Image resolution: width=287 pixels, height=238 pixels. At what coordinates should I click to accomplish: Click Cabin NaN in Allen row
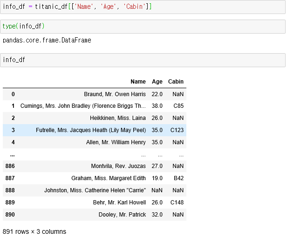point(178,142)
